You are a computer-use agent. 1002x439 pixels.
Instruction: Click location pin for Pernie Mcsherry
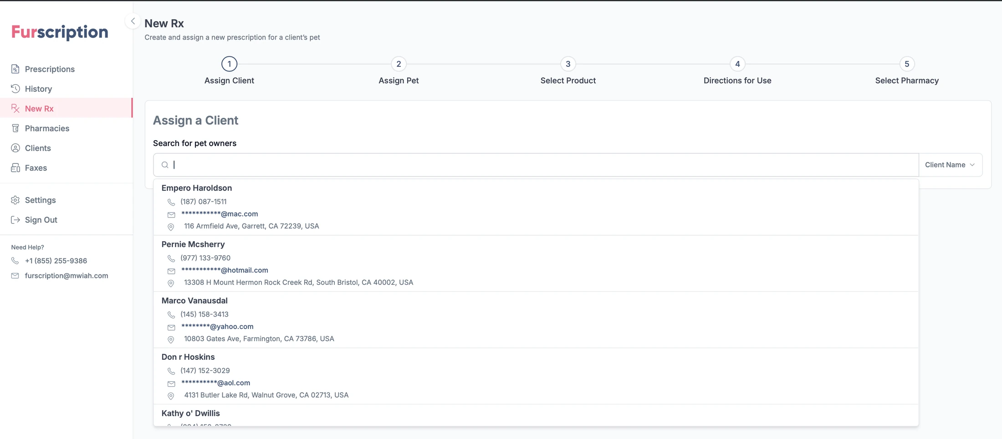tap(171, 283)
